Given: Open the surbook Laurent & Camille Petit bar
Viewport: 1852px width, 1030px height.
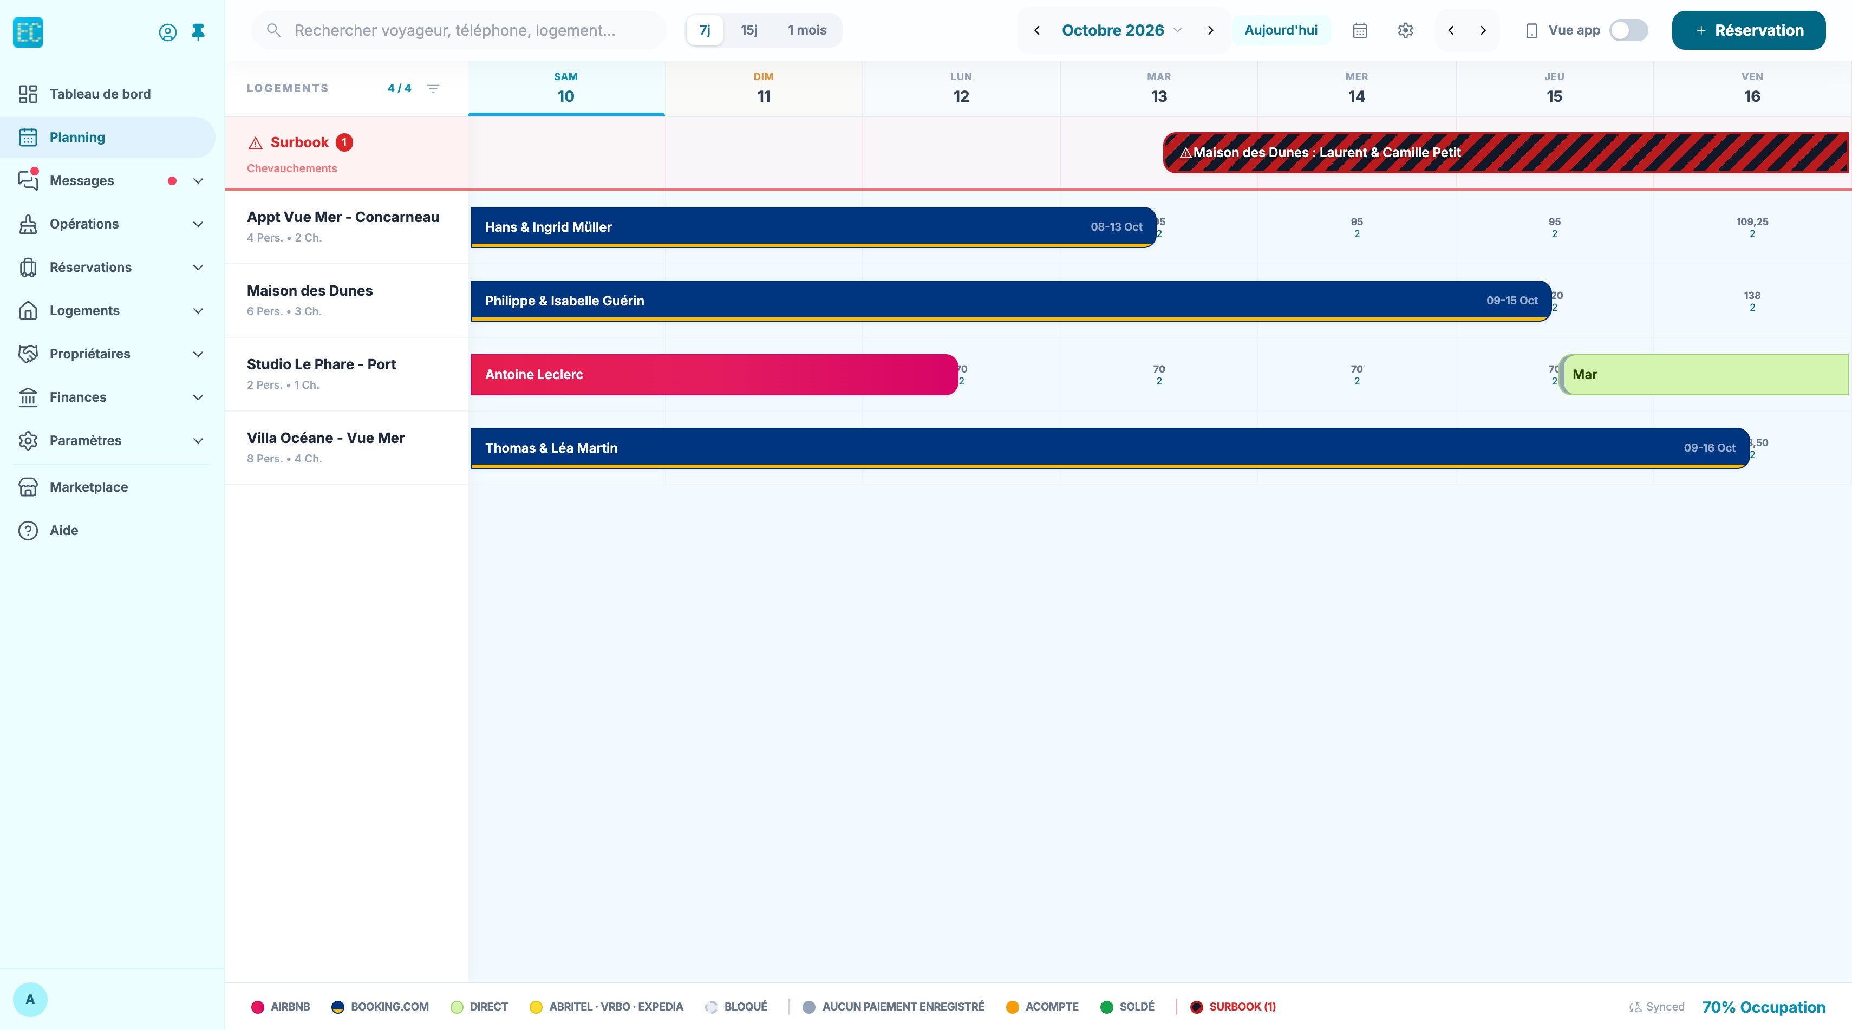Looking at the screenshot, I should pos(1505,152).
